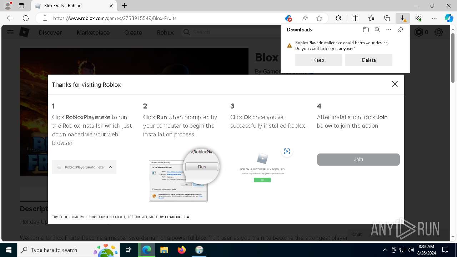457x257 pixels.
Task: Open tab actions menu icon
Action: coord(21,6)
